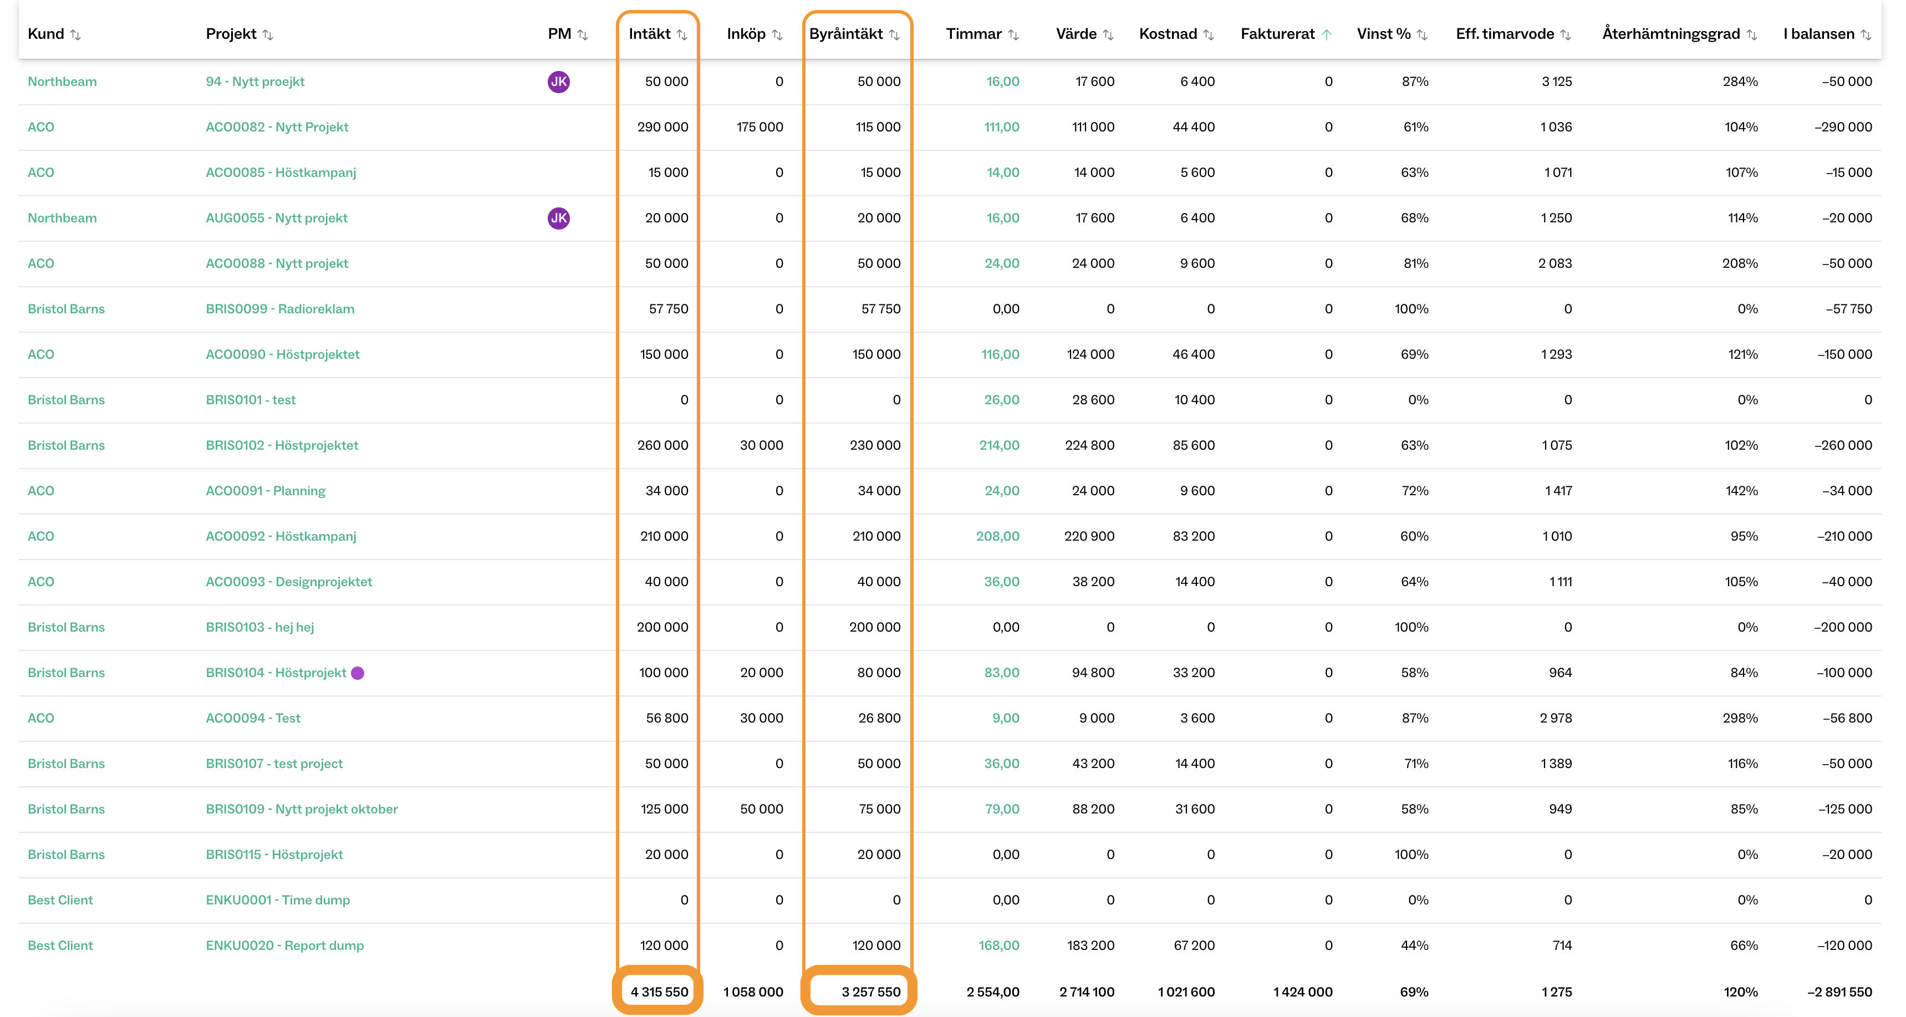Viewport: 1906px width, 1017px height.
Task: Sort by Vinst % column icon
Action: pos(1422,35)
